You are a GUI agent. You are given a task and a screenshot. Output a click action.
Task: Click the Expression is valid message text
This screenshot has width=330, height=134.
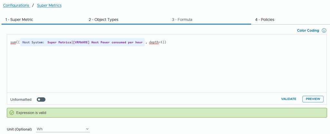[x=31, y=113]
